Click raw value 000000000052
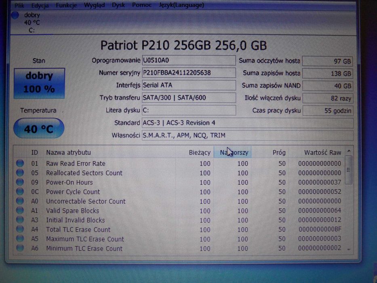The height and width of the screenshot is (283, 377). (x=320, y=192)
